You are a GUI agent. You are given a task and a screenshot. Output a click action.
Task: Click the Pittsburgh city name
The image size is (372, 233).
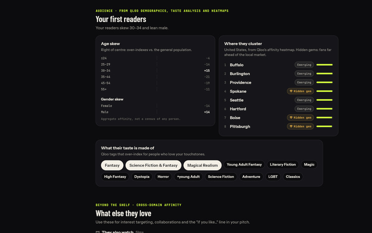(x=240, y=127)
